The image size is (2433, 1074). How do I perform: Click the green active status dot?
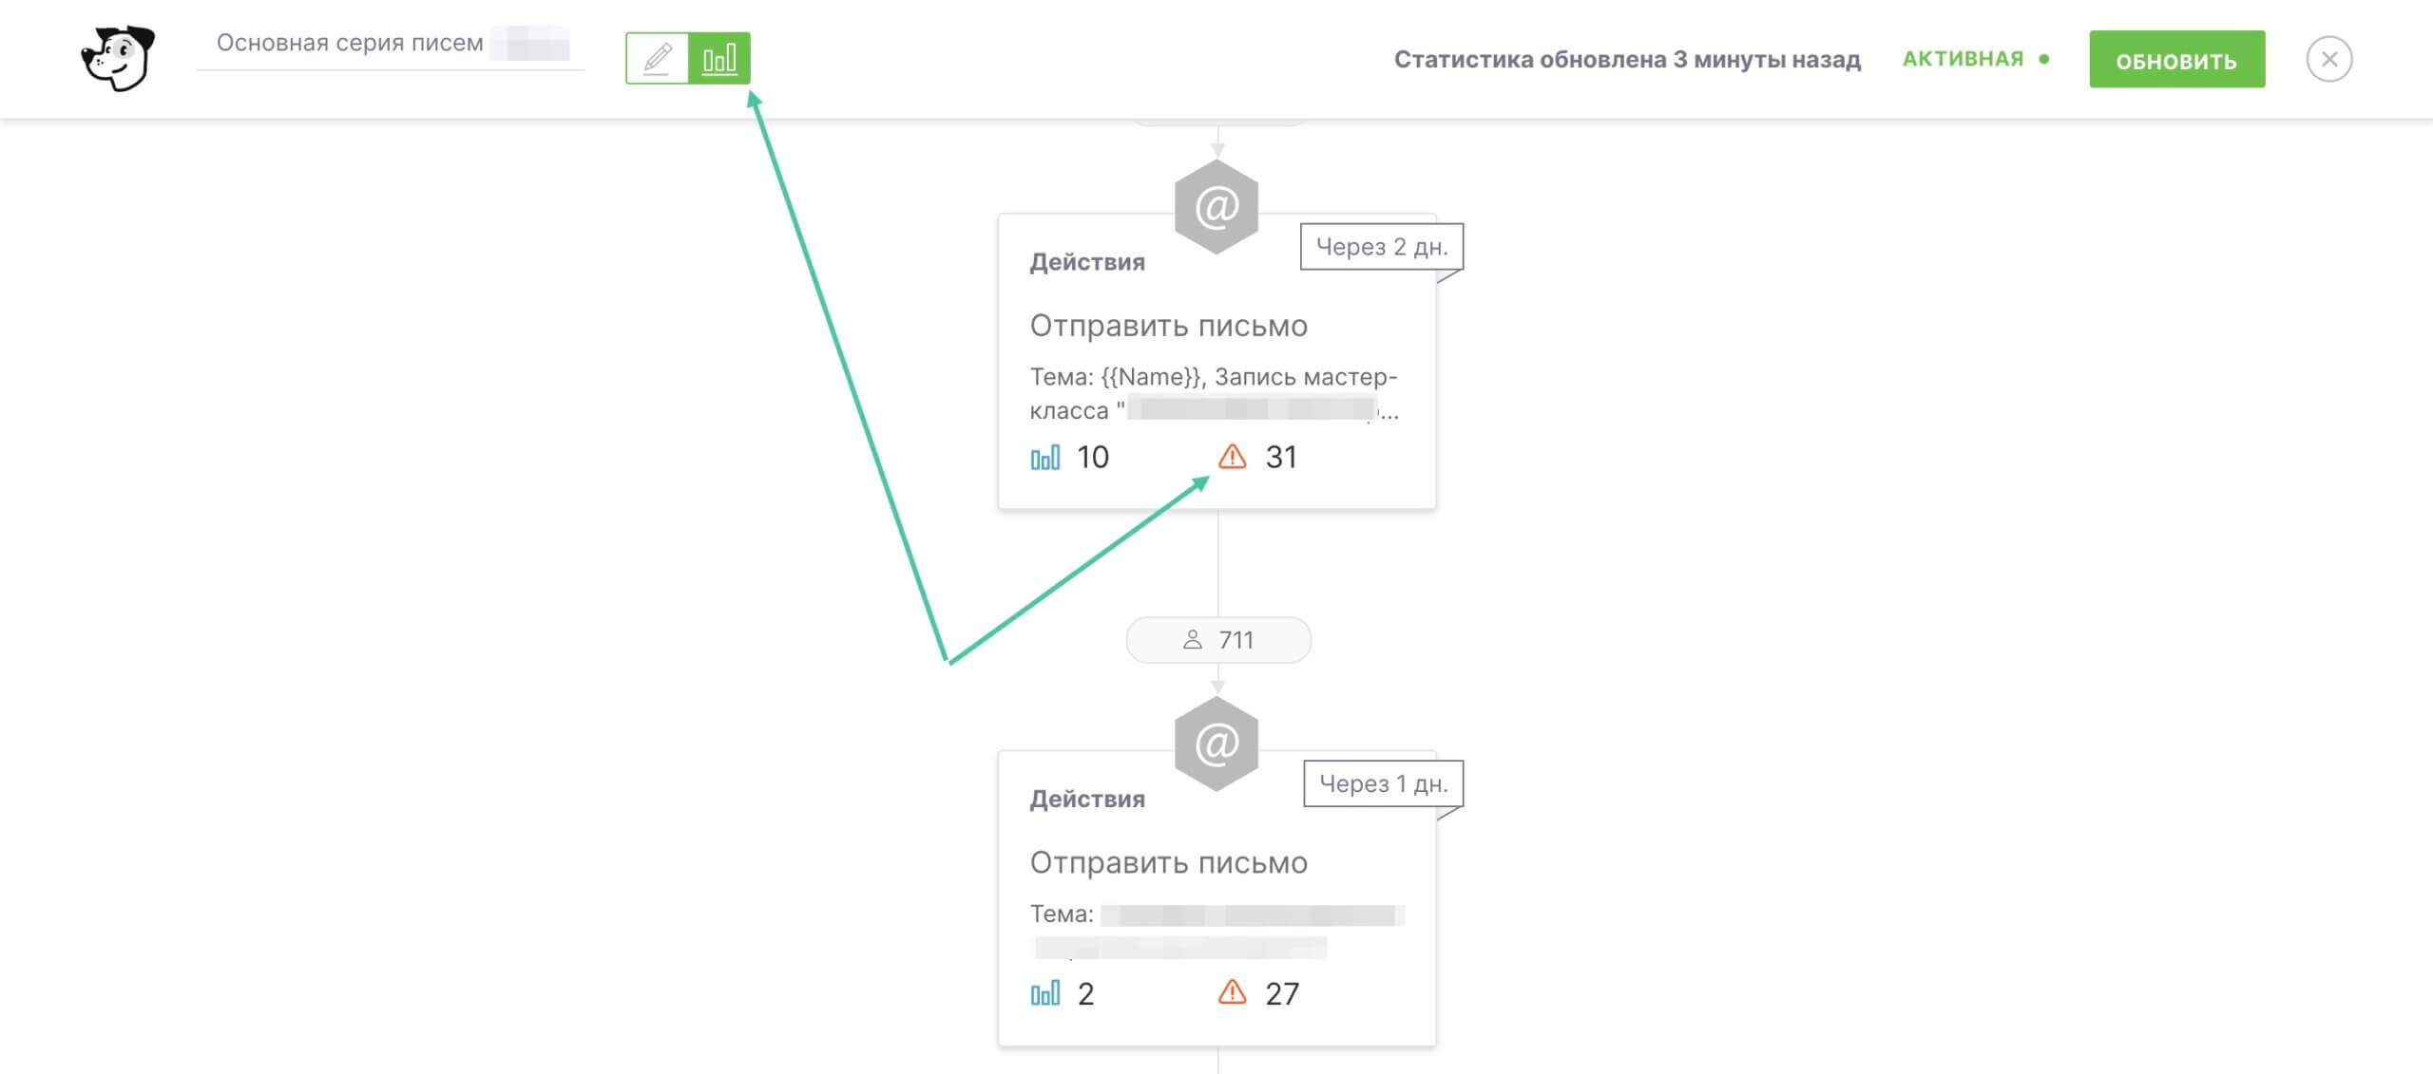tap(2044, 59)
